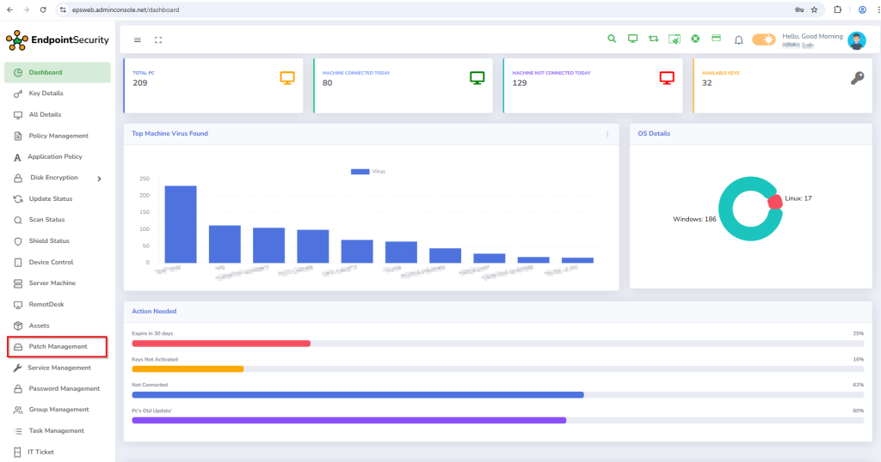Click the green search icon in header
Viewport: 881px width, 462px height.
pos(612,40)
